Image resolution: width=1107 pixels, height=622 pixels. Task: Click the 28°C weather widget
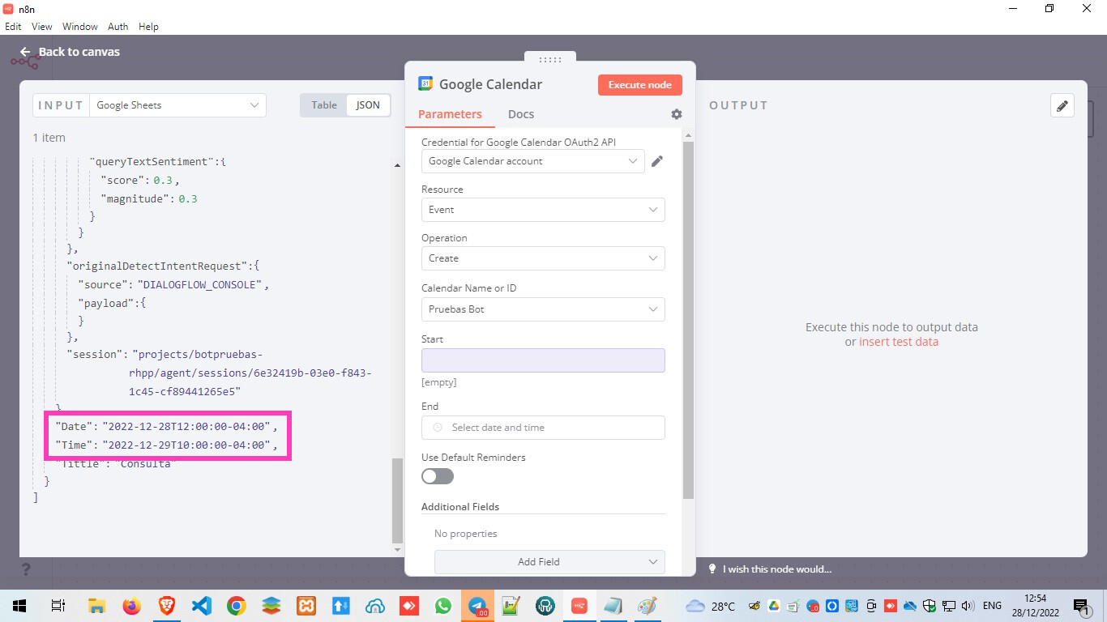(x=711, y=606)
